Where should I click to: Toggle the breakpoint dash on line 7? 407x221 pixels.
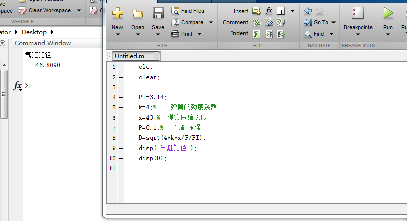pos(121,128)
